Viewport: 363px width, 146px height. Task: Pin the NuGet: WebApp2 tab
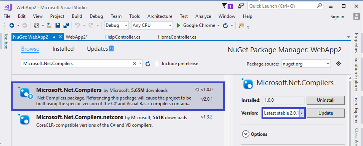coord(53,37)
